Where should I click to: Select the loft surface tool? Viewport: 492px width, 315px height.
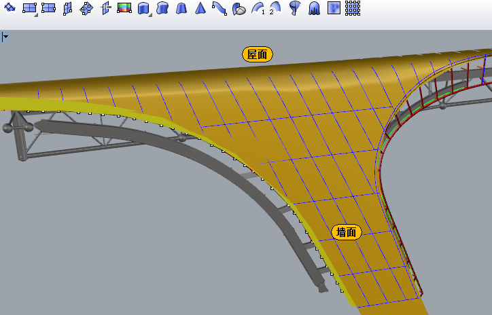pyautogui.click(x=162, y=9)
